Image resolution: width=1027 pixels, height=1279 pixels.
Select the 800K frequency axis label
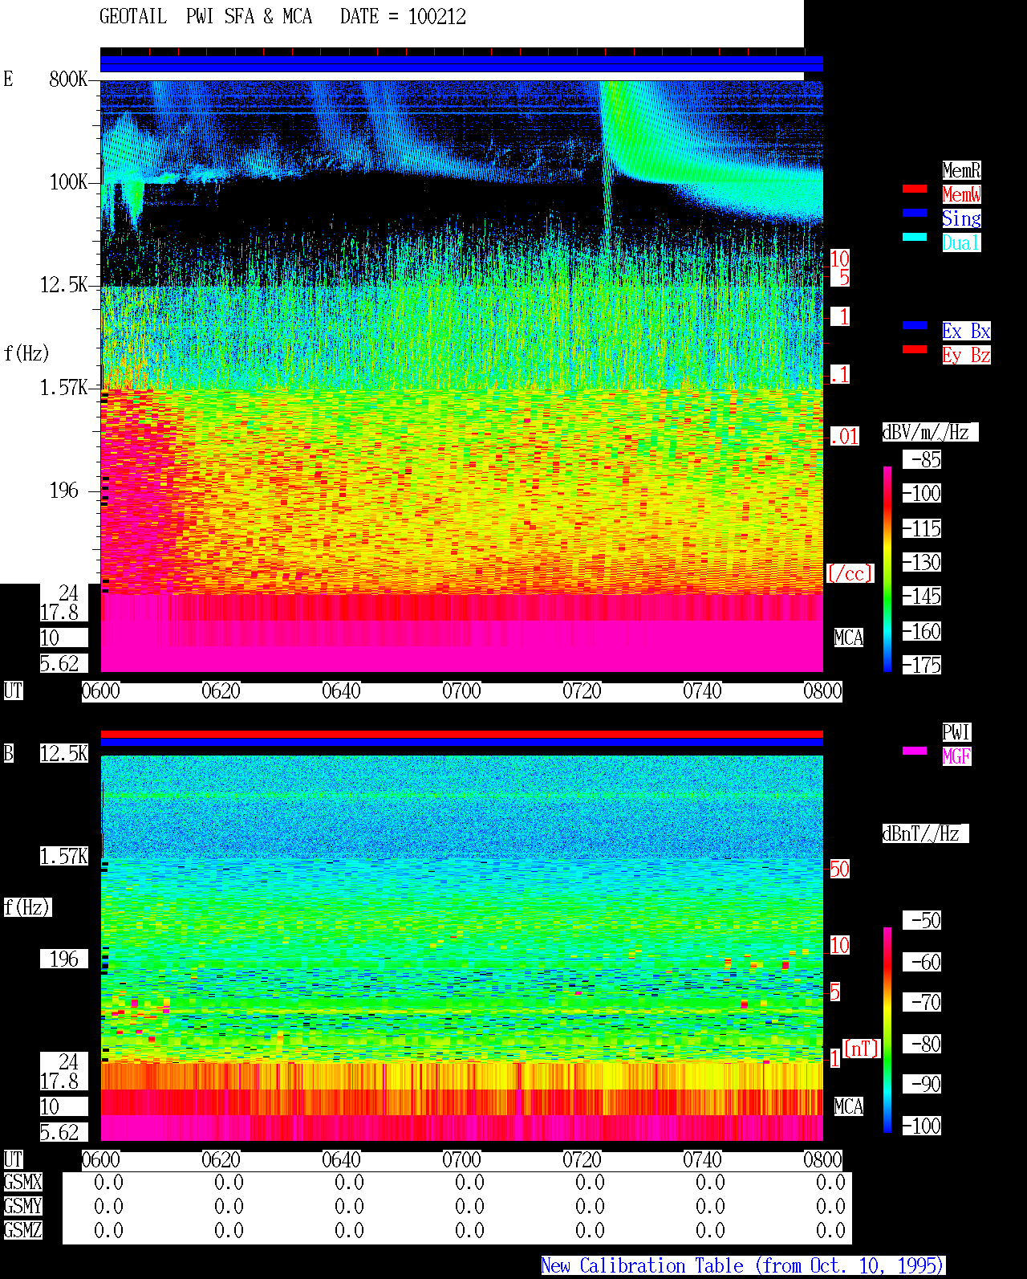pyautogui.click(x=69, y=79)
